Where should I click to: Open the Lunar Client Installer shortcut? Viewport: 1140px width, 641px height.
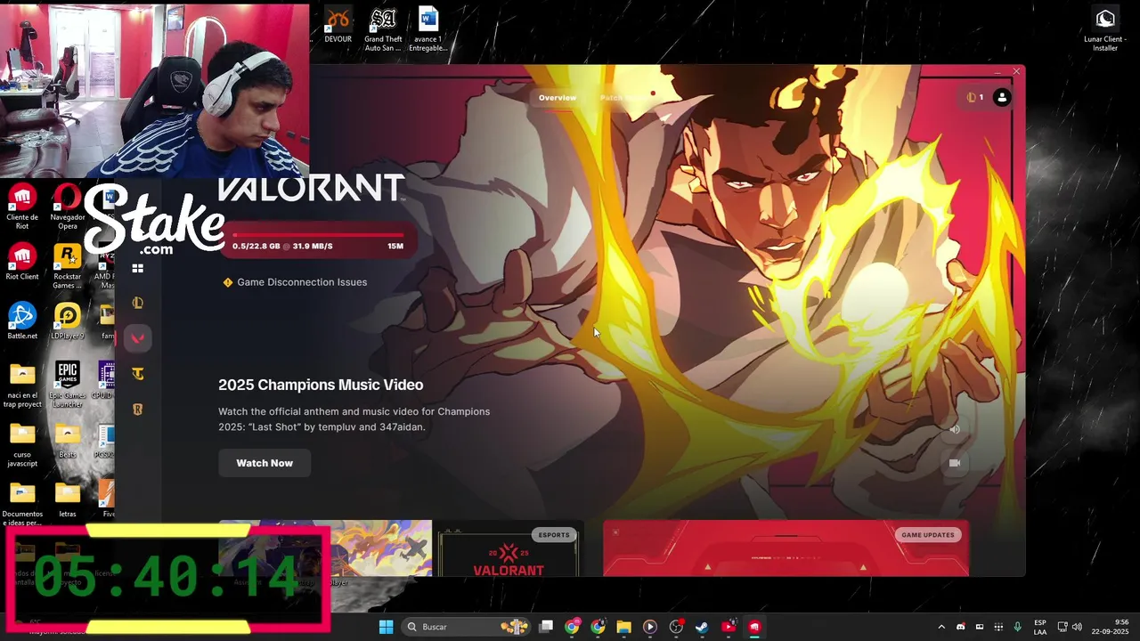coord(1105,28)
